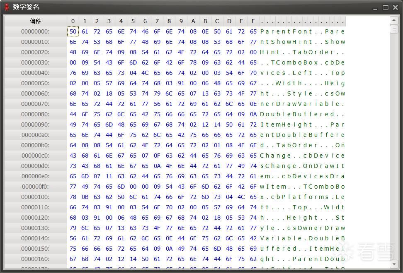Click the column header labeled 0
The width and height of the screenshot is (403, 273).
[x=73, y=21]
